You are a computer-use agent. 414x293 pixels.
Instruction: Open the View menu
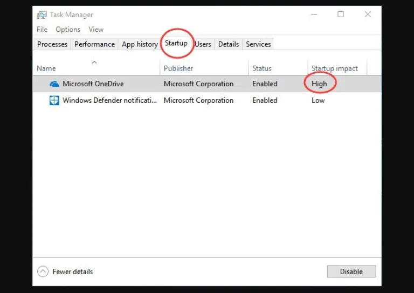[x=96, y=30]
